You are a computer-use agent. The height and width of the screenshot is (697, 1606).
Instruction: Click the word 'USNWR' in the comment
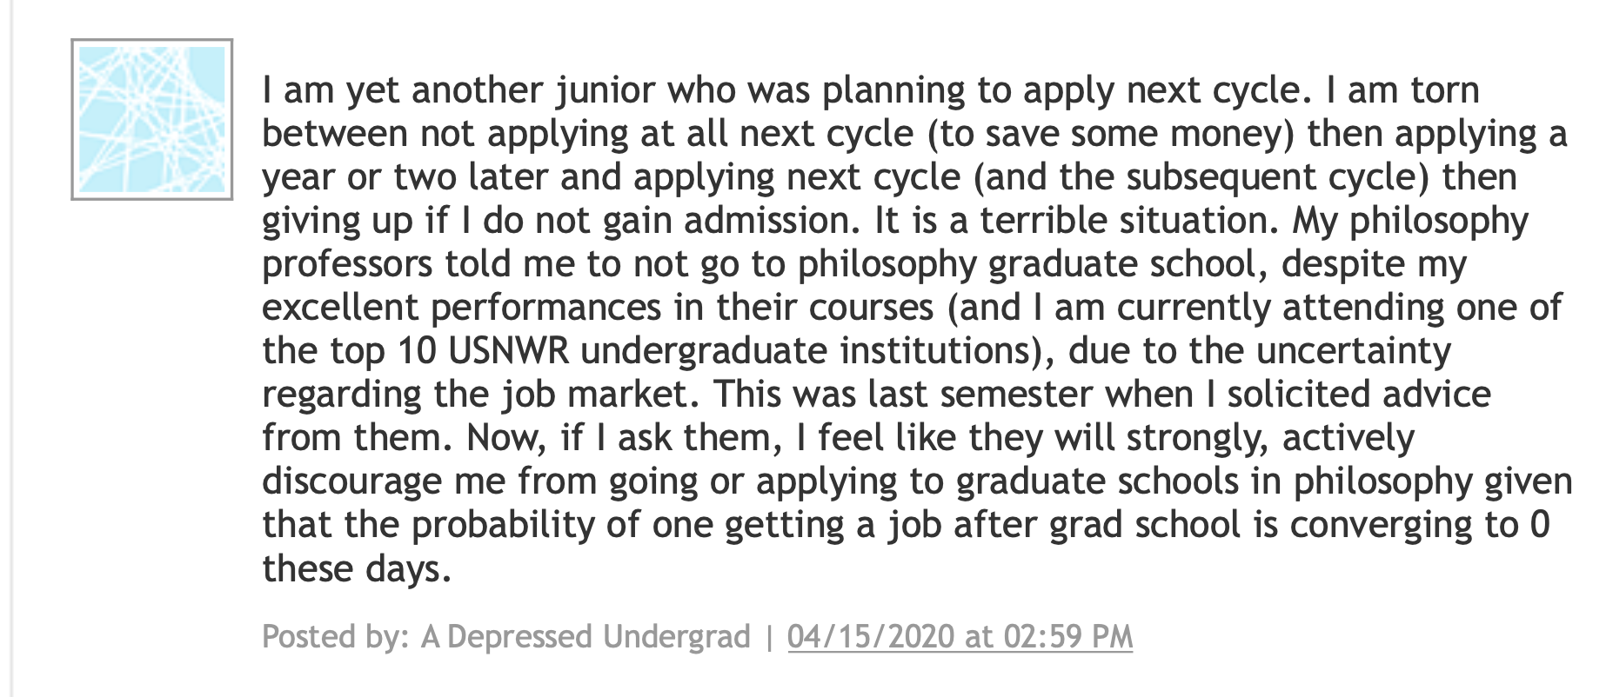[508, 351]
